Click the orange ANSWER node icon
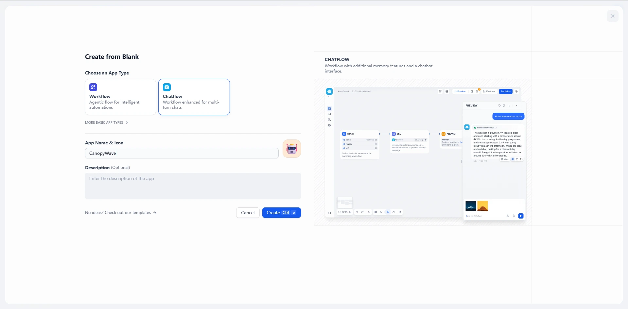Image resolution: width=628 pixels, height=309 pixels. [x=444, y=134]
